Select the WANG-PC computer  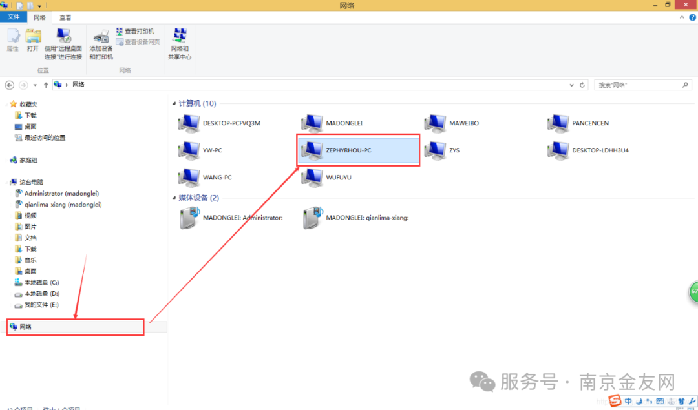pyautogui.click(x=205, y=178)
